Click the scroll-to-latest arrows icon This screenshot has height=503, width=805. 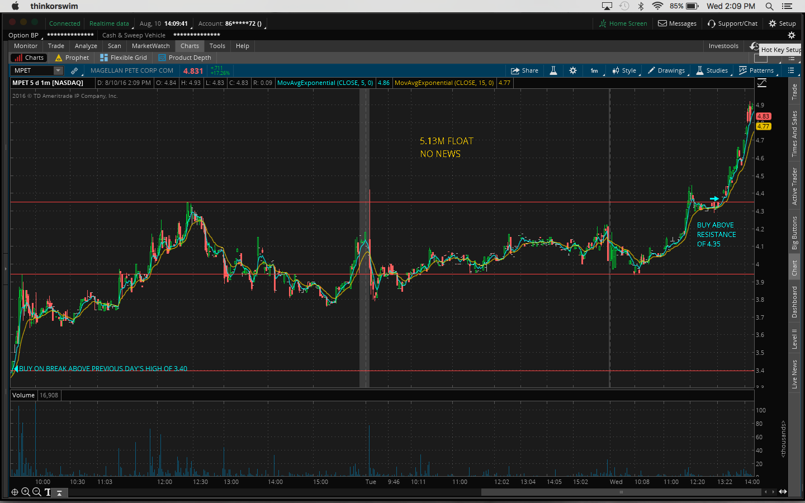783,492
